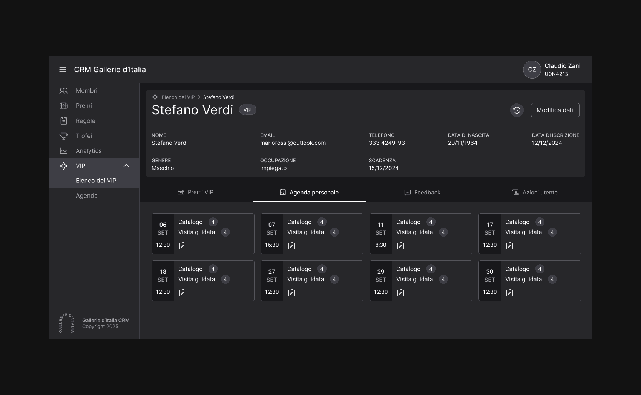Click the CZ user avatar
641x395 pixels.
532,70
